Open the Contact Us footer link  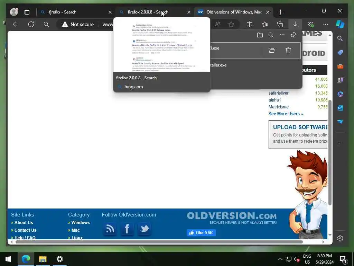25,230
